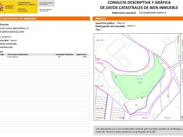Click parcel 01 on the cadastral map
The height and width of the screenshot is (137, 183).
coord(162,63)
